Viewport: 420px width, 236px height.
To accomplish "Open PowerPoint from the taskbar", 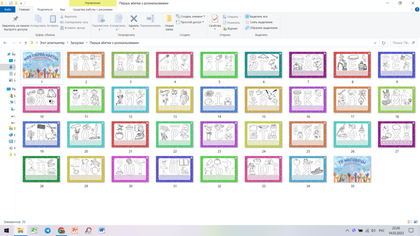I will [75, 230].
